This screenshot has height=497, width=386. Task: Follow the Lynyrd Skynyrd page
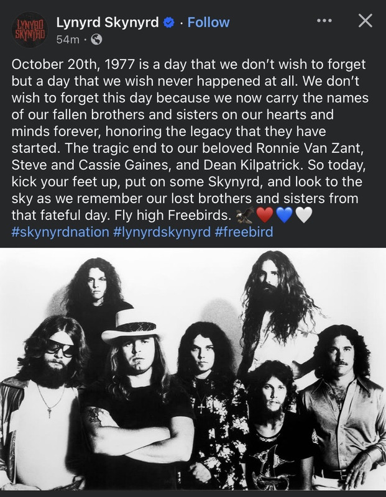(x=208, y=22)
